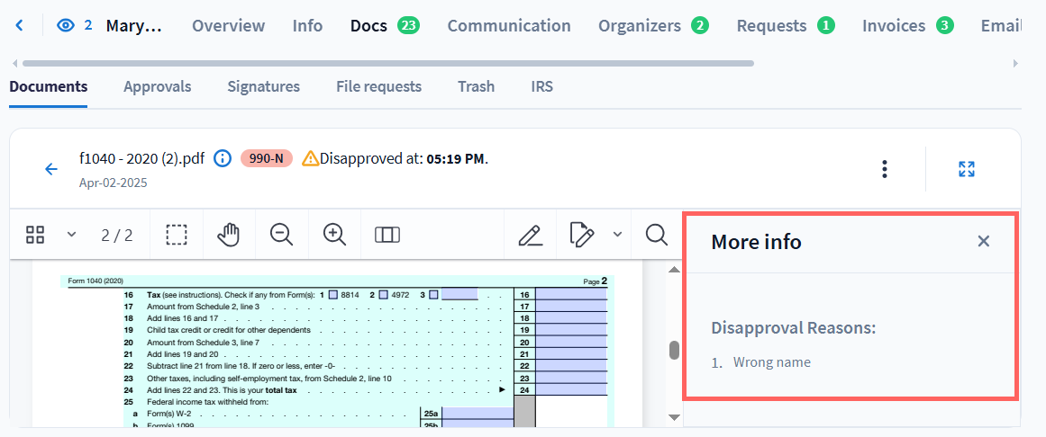
Task: Close the More info panel
Action: pyautogui.click(x=983, y=241)
